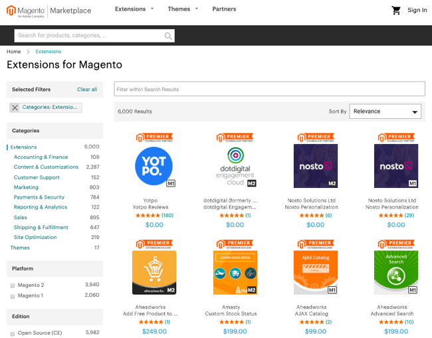
Task: Focus the Filter within Search Results field
Action: [269, 89]
